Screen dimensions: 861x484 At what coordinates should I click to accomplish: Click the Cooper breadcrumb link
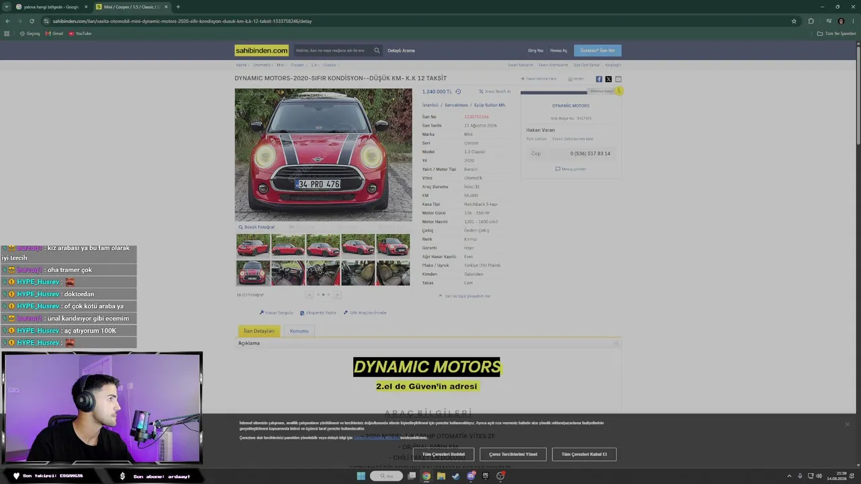[x=297, y=65]
